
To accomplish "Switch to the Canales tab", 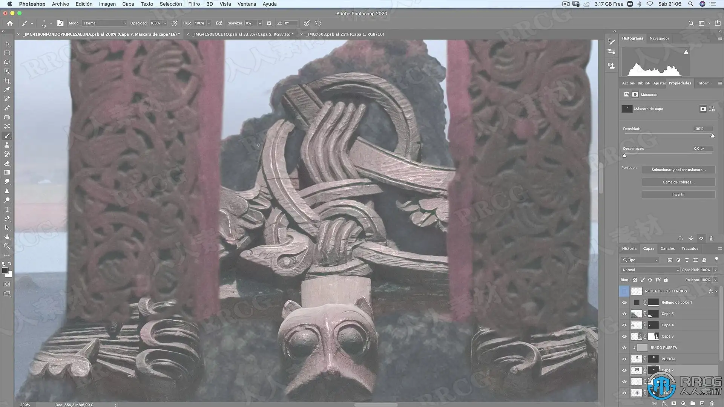I will click(667, 248).
